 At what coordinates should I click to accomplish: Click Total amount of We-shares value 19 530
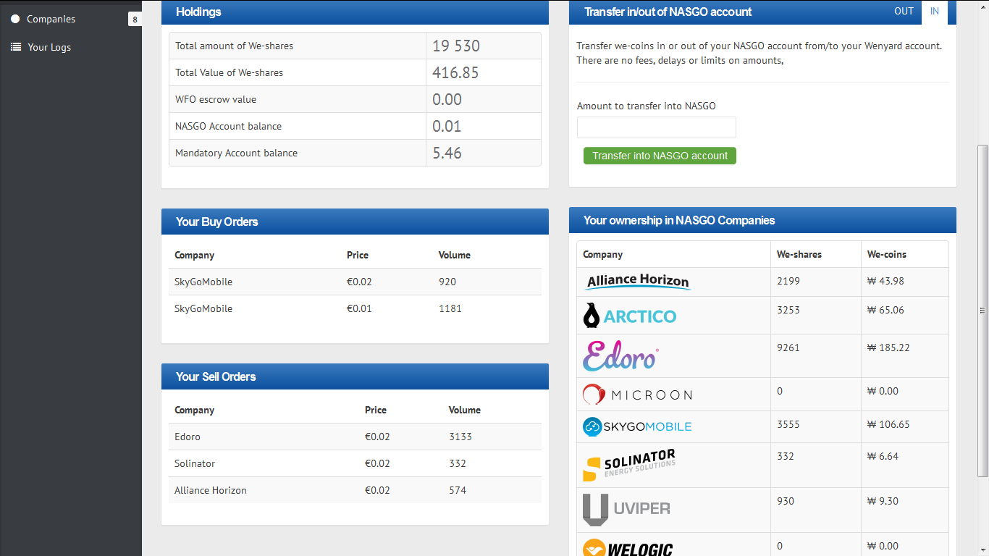tap(456, 46)
